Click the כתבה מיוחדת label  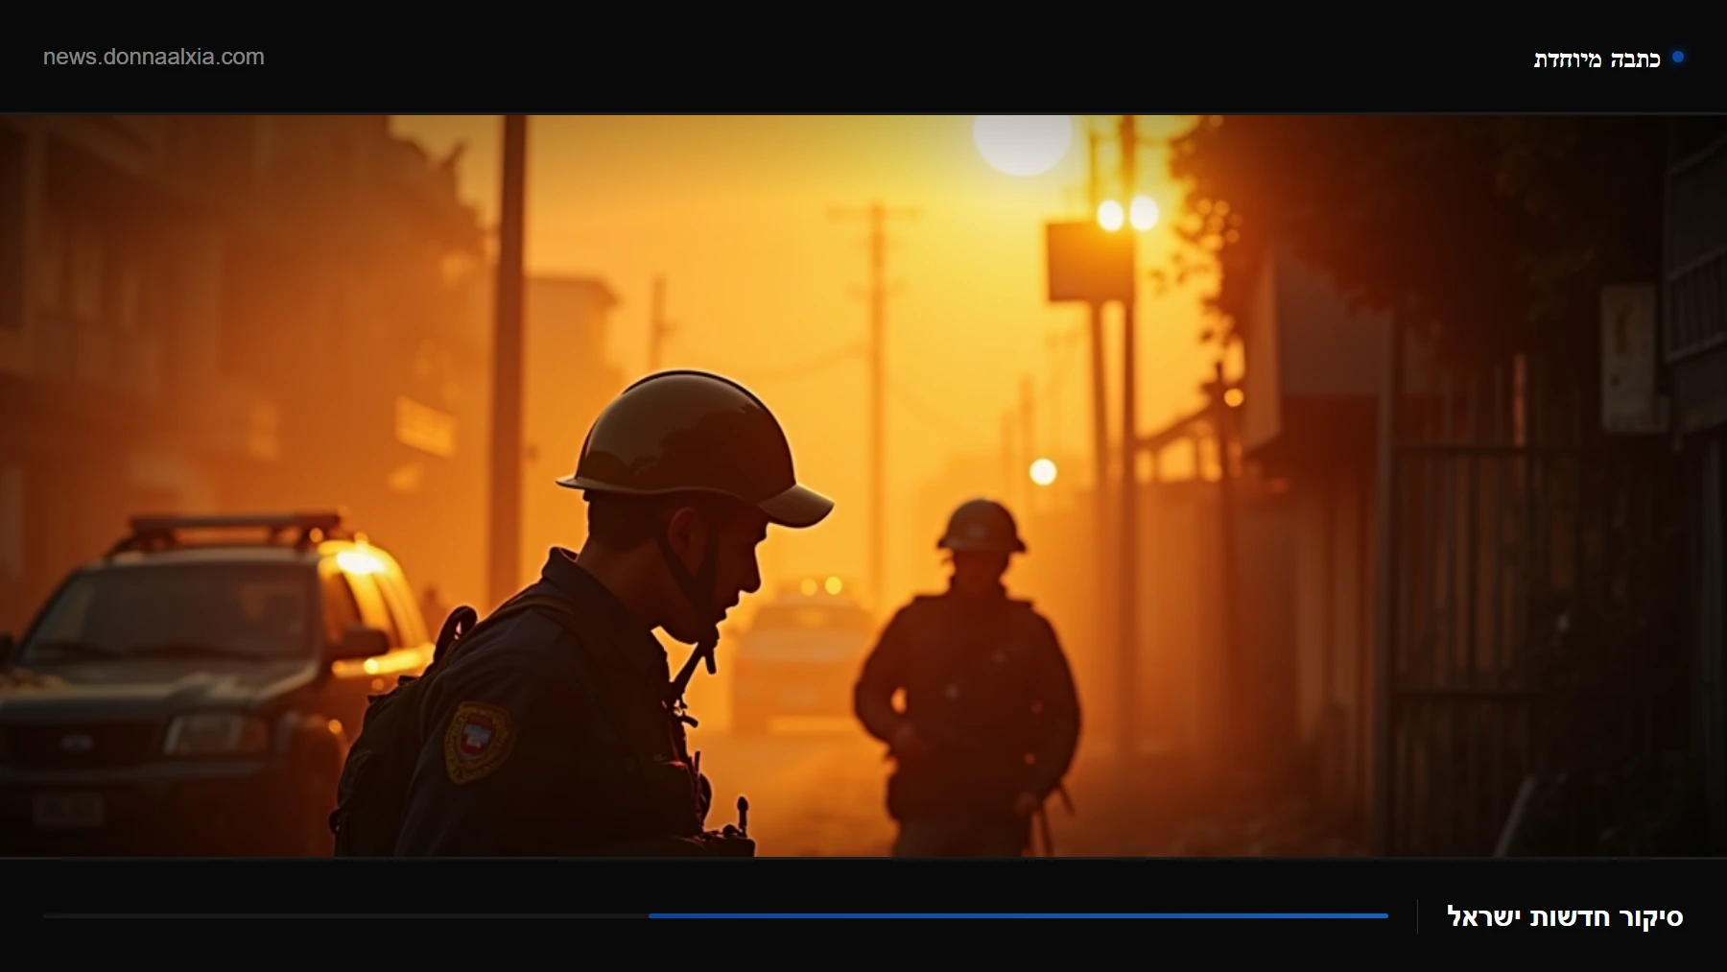coord(1597,59)
